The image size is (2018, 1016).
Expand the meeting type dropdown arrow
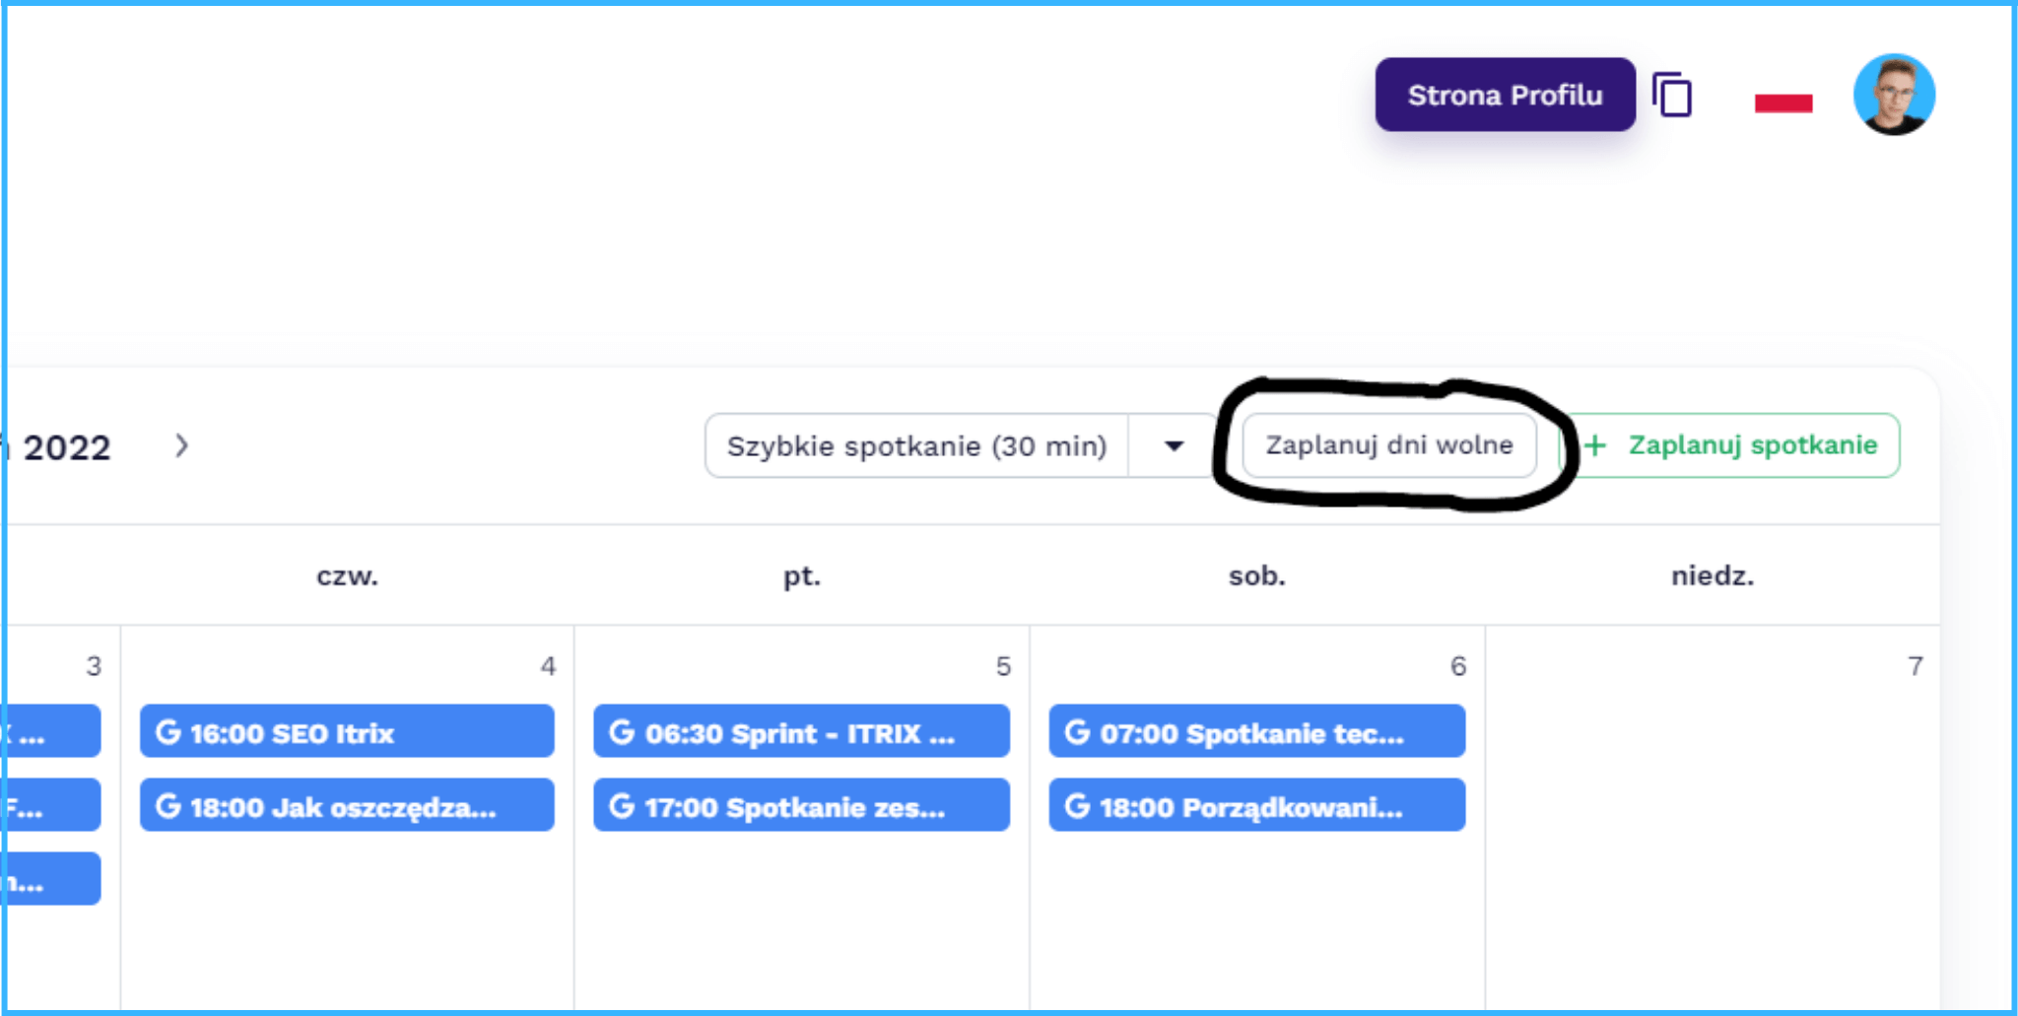click(x=1173, y=446)
